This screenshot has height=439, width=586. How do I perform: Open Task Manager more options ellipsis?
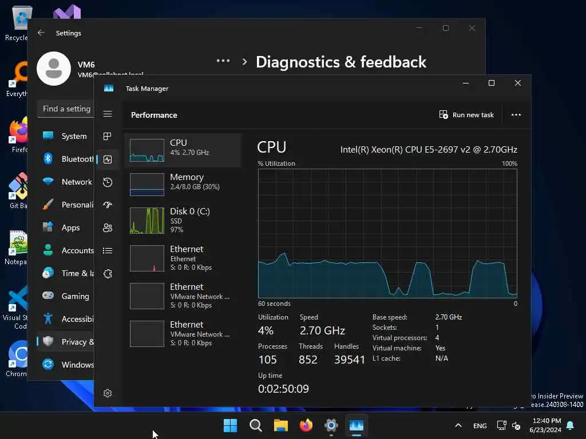point(516,115)
